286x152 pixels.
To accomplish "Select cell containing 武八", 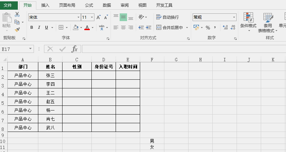I will 50,128.
